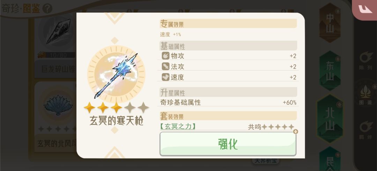The width and height of the screenshot is (377, 171).
Task: Click the 法攻 magic attack icon
Action: (x=165, y=67)
